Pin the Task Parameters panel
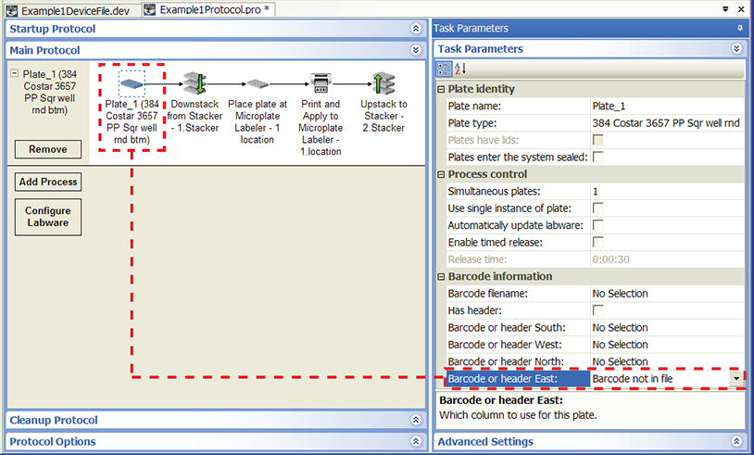 [739, 29]
